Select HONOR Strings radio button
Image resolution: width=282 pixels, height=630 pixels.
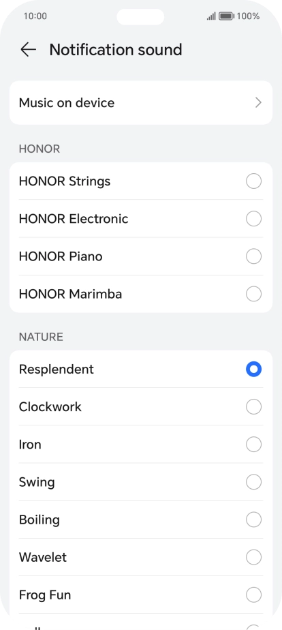coord(253,181)
